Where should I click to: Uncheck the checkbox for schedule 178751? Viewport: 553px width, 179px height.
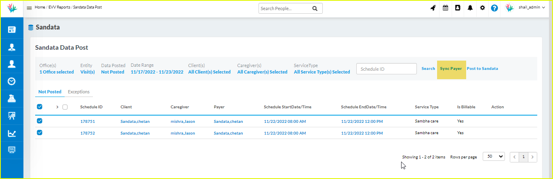[40, 121]
